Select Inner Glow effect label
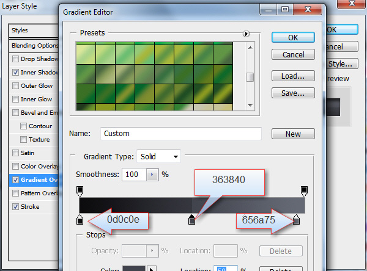 coord(36,99)
